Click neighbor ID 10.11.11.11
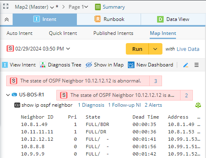This screenshot has width=206, height=158. click(x=37, y=132)
